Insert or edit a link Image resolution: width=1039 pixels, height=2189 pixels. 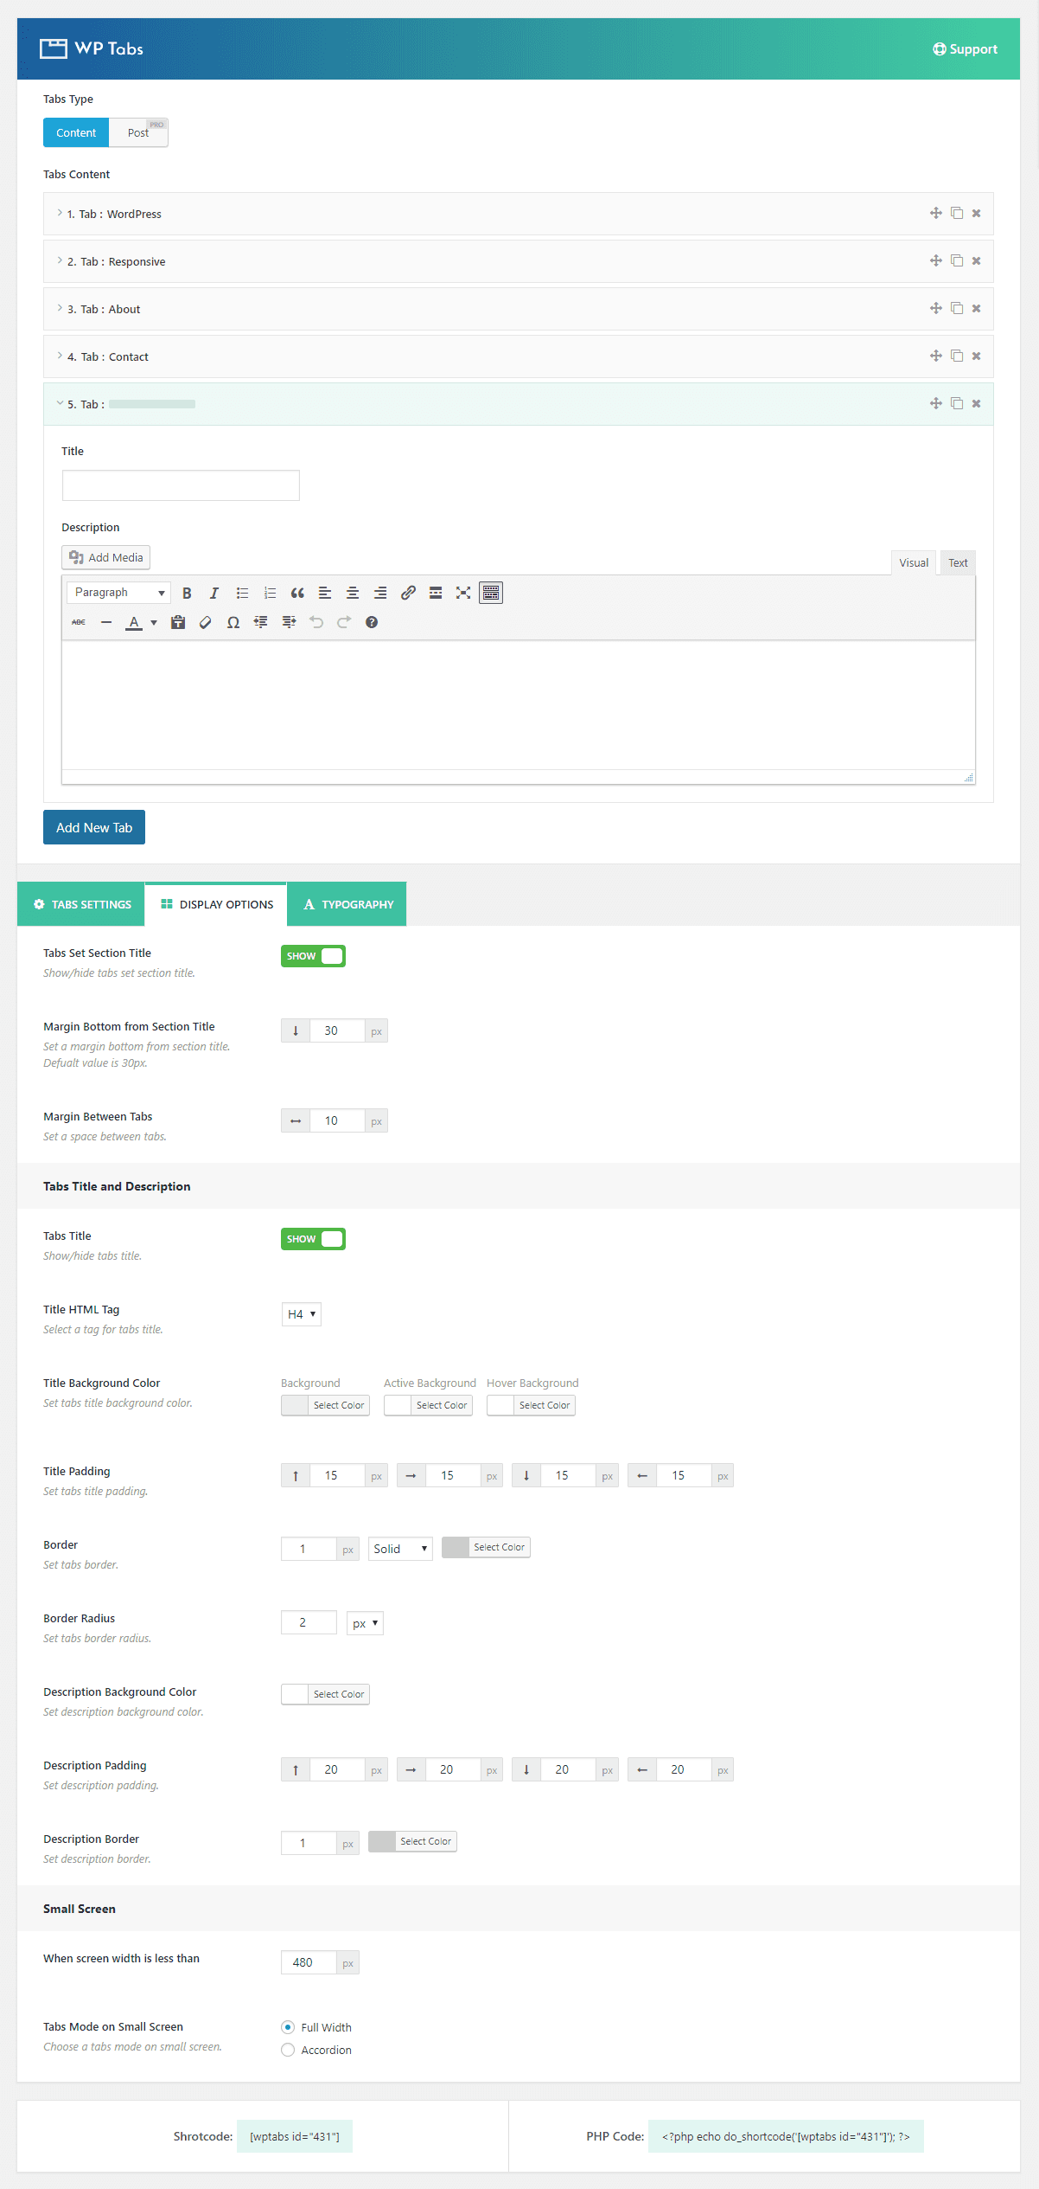pyautogui.click(x=408, y=593)
